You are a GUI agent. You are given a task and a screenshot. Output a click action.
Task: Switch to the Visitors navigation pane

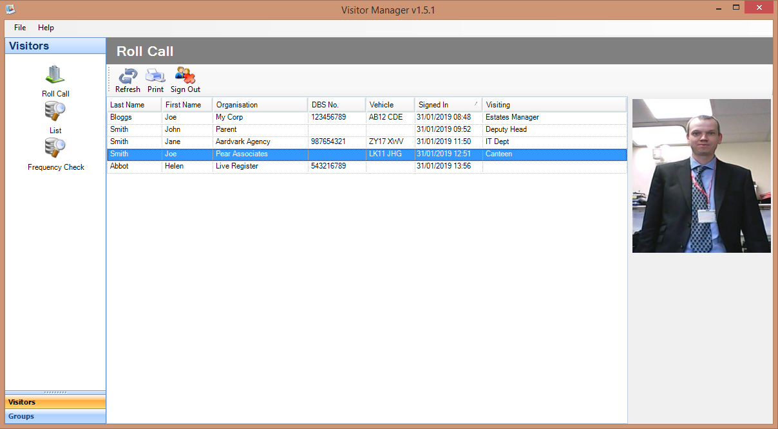(55, 402)
